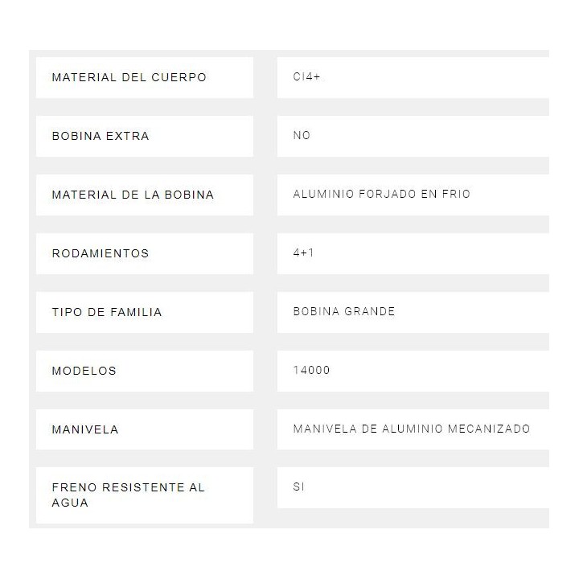Click the MATERIAL DEL CUERPO label cell

[x=129, y=77]
